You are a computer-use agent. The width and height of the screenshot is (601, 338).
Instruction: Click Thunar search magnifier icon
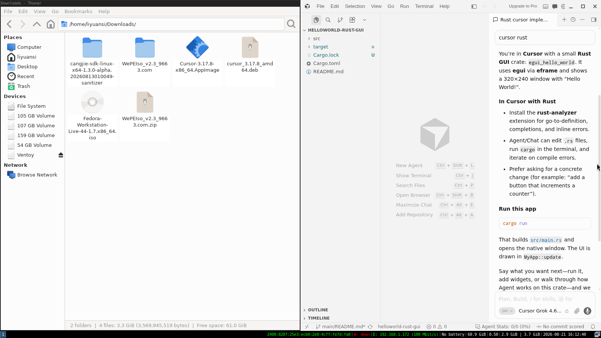(291, 24)
